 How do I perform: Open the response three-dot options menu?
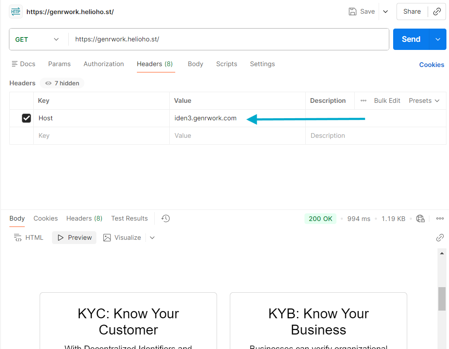(440, 218)
